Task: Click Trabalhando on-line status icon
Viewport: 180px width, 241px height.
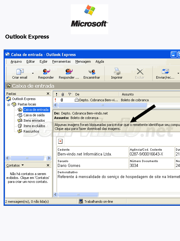Action: [x=81, y=201]
